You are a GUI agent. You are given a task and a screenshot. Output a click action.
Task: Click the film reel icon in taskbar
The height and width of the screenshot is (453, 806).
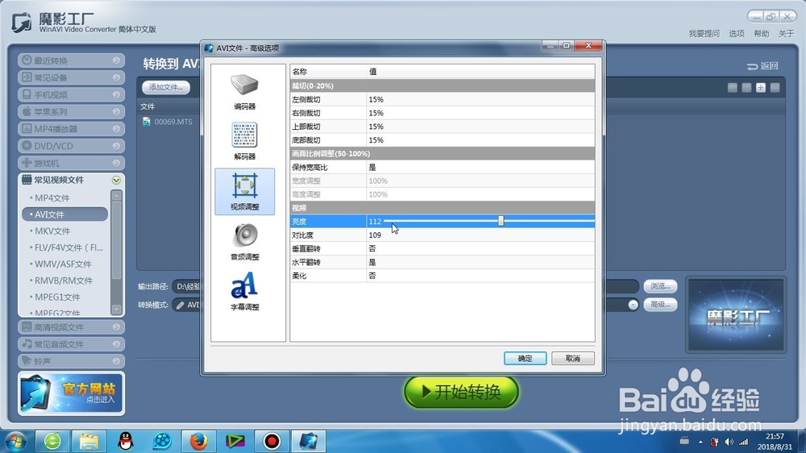162,441
